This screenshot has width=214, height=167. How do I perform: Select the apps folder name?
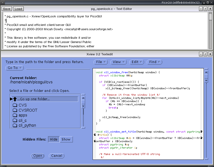pos(23,115)
